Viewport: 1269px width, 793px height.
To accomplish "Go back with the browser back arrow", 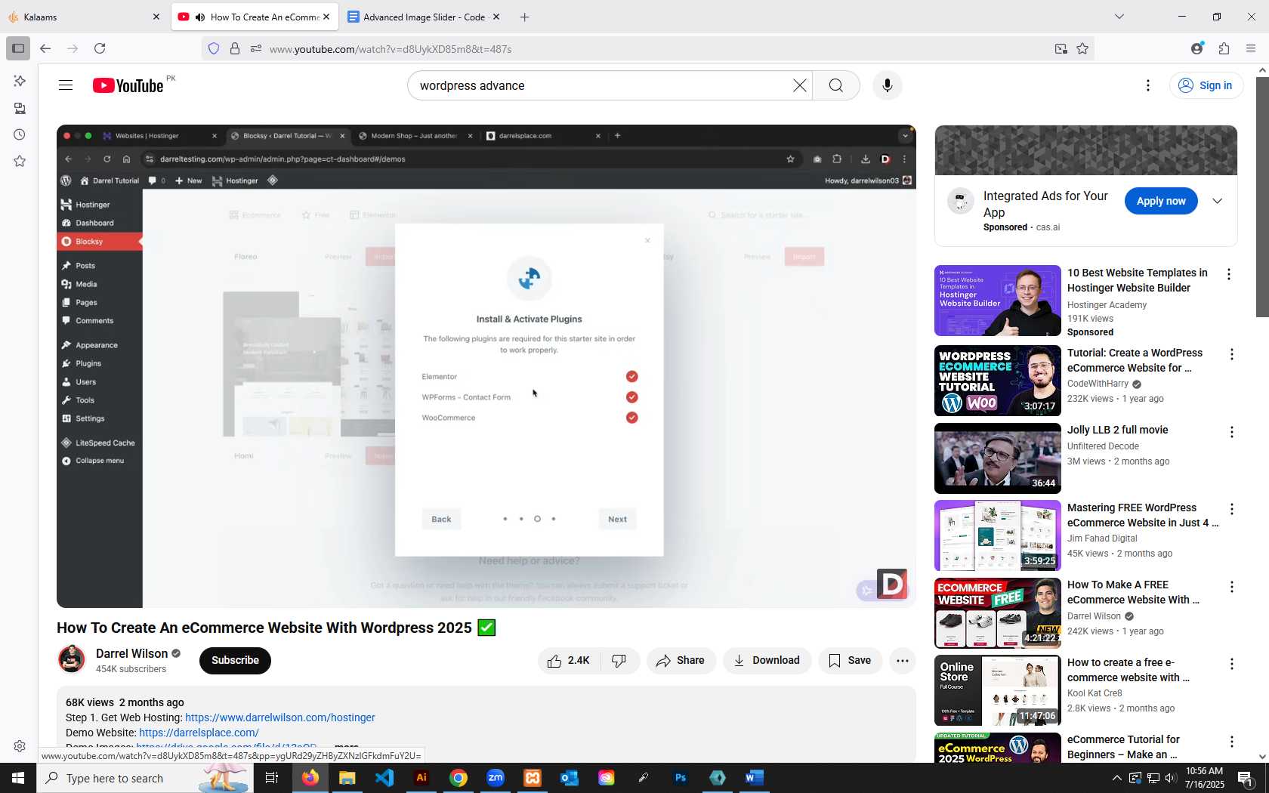I will point(45,49).
